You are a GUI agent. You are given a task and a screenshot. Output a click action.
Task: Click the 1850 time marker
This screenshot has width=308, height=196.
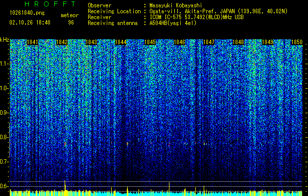[x=297, y=42]
